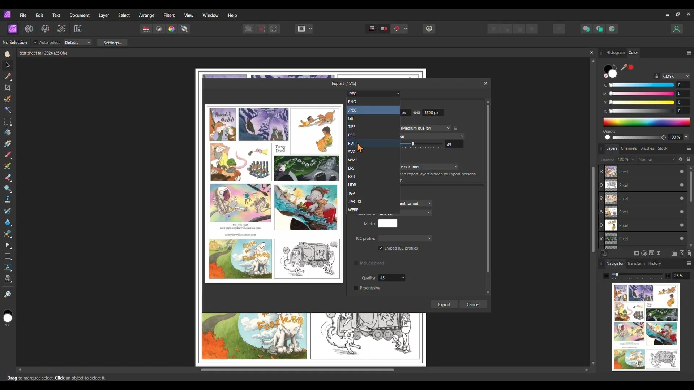Enable the Progressive checkbox
The height and width of the screenshot is (390, 694).
[x=356, y=288]
